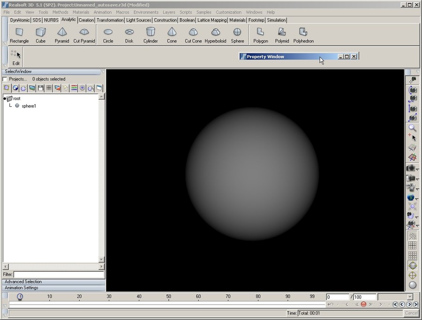The width and height of the screenshot is (422, 320).
Task: Click the floppy disk icon in SelectWindow
Action: (41, 88)
